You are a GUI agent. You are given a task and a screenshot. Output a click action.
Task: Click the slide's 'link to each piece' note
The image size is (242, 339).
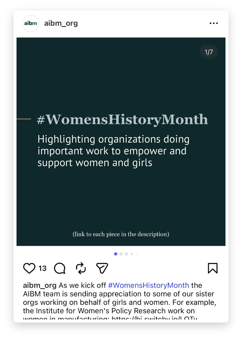[121, 234]
